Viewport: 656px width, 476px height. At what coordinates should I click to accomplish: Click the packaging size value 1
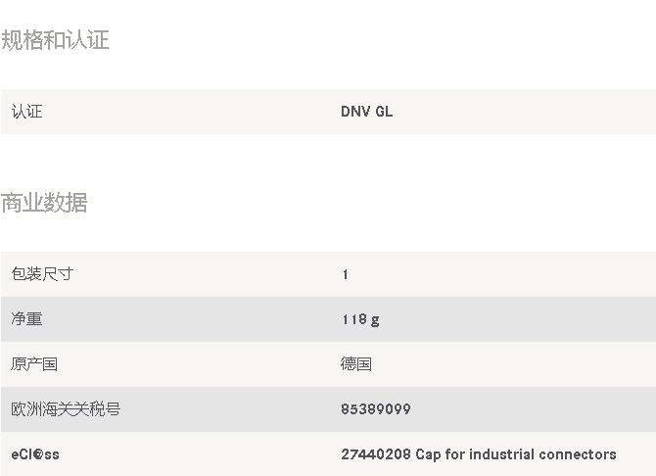pos(346,274)
